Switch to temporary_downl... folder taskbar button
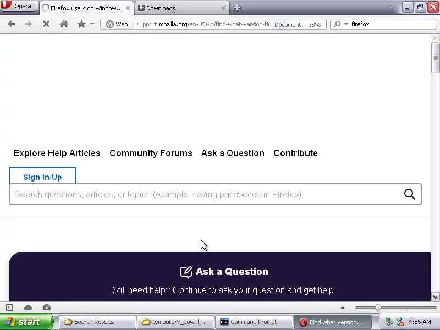The image size is (440, 330). [175, 322]
